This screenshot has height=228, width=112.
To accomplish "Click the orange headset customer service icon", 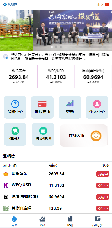I will point(96,136).
